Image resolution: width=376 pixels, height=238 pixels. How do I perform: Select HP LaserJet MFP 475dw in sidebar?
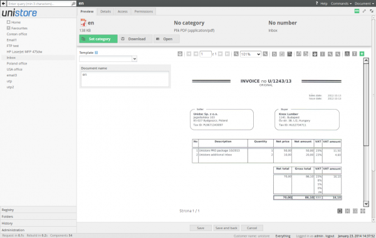24,51
